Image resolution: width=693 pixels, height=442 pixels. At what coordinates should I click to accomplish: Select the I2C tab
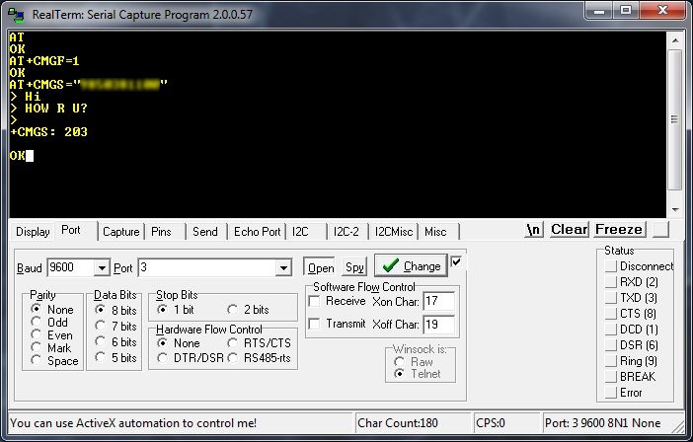305,232
